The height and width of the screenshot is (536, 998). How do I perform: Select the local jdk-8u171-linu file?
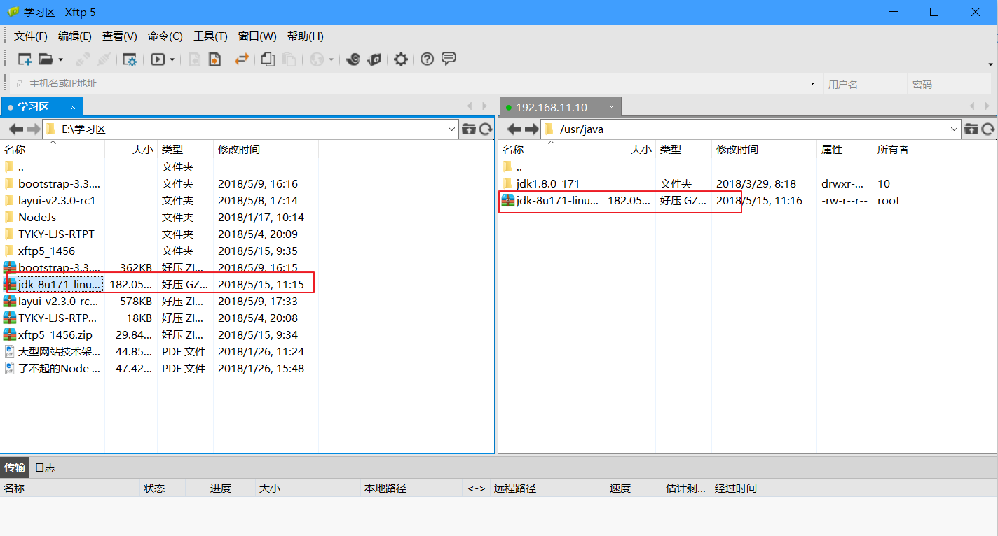click(x=60, y=284)
